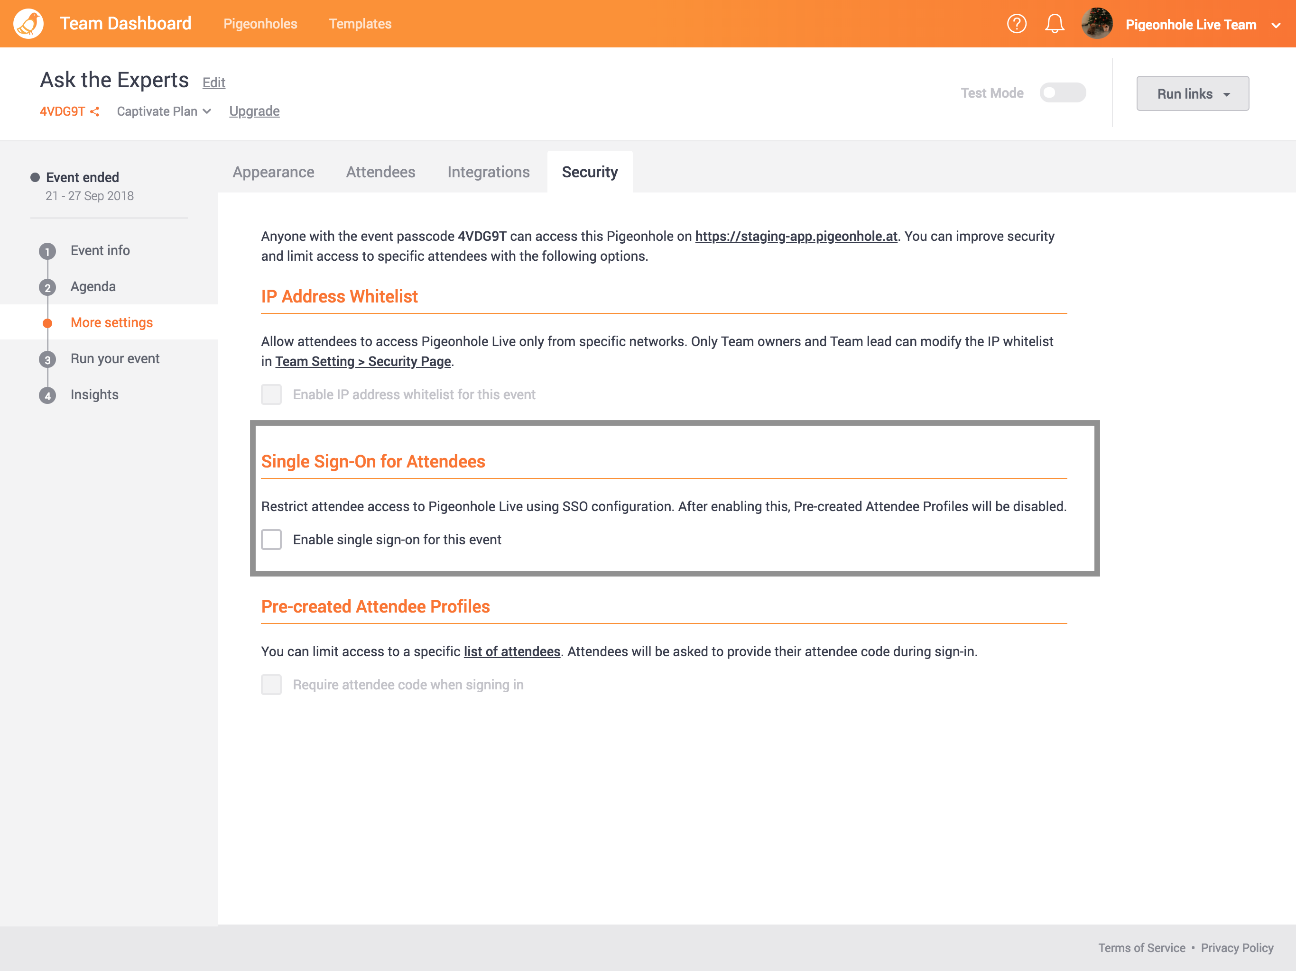This screenshot has width=1296, height=971.
Task: Open Templates in the top navigation
Action: tap(361, 24)
